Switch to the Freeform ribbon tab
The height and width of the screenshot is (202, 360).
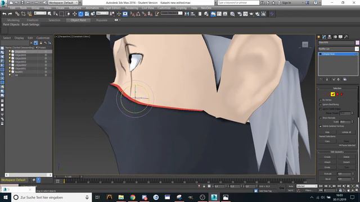coord(33,20)
